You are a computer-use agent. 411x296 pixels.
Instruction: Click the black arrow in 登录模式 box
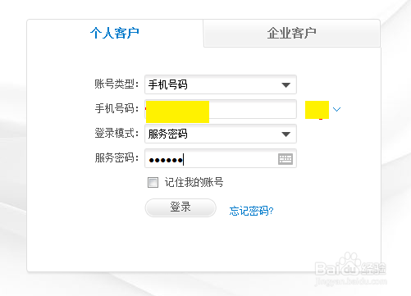click(x=285, y=134)
